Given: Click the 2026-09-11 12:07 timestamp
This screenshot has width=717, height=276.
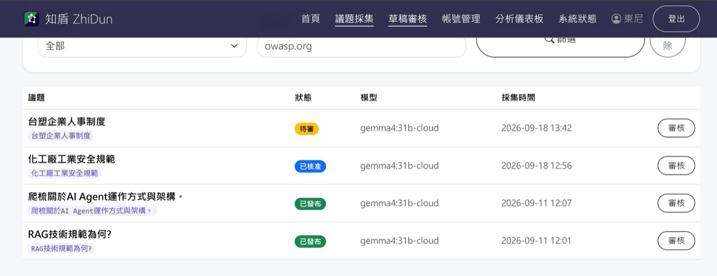Looking at the screenshot, I should (537, 203).
